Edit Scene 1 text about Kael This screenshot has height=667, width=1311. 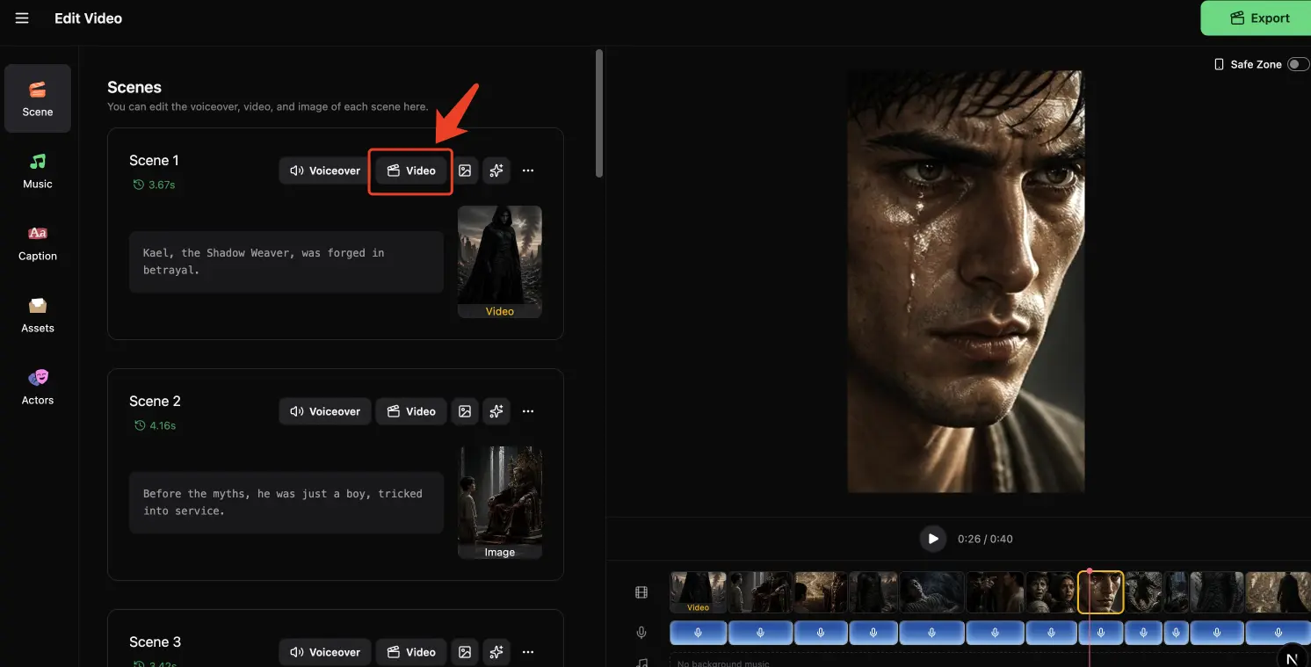tap(286, 262)
